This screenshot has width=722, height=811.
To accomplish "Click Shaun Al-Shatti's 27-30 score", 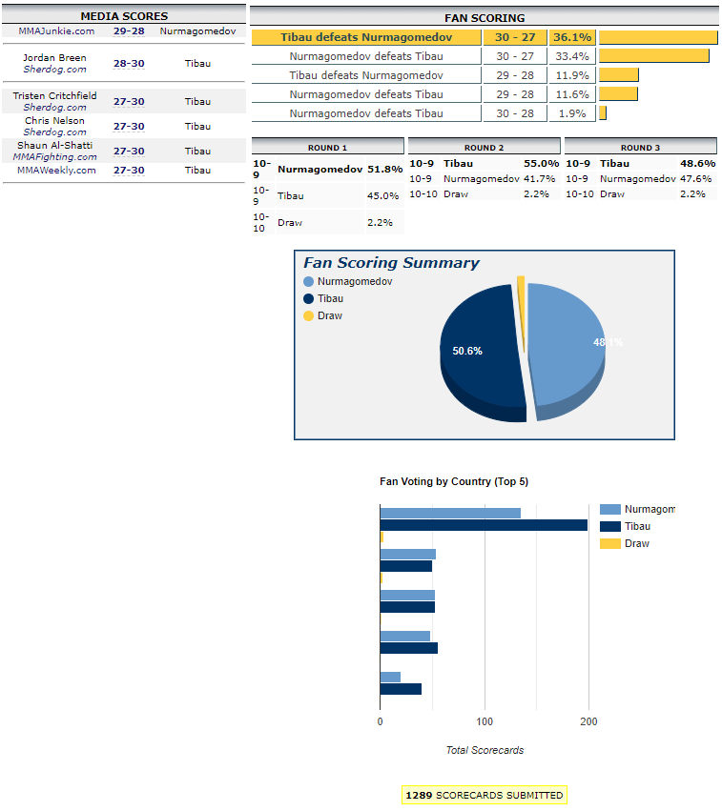I will click(x=129, y=151).
